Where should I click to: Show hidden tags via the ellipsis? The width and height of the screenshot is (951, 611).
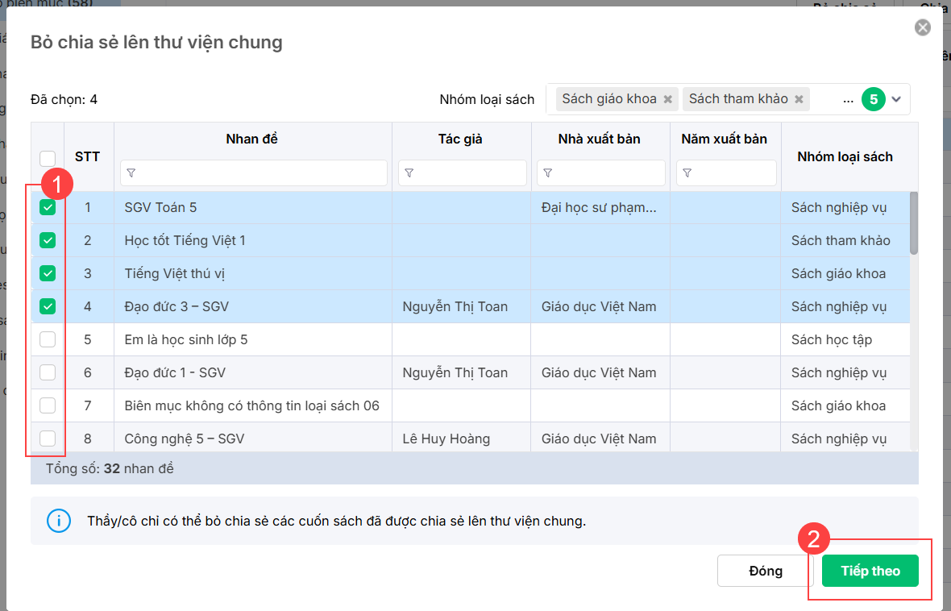click(848, 100)
